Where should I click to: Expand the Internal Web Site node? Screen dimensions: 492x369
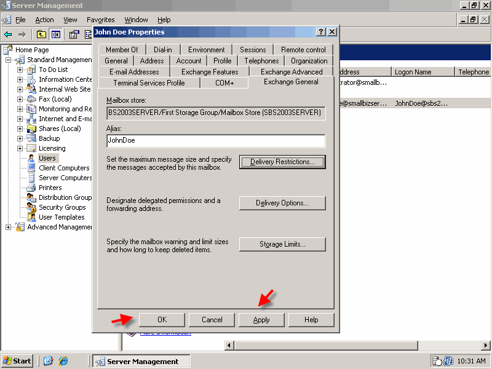pyautogui.click(x=20, y=89)
